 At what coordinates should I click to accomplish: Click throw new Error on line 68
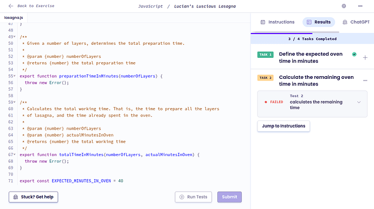coord(47,161)
